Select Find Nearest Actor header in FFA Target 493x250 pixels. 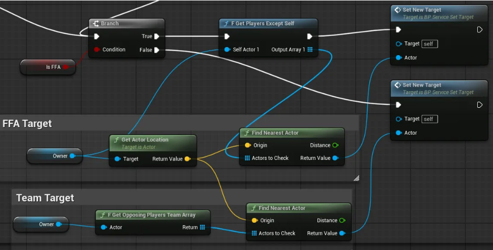point(292,133)
